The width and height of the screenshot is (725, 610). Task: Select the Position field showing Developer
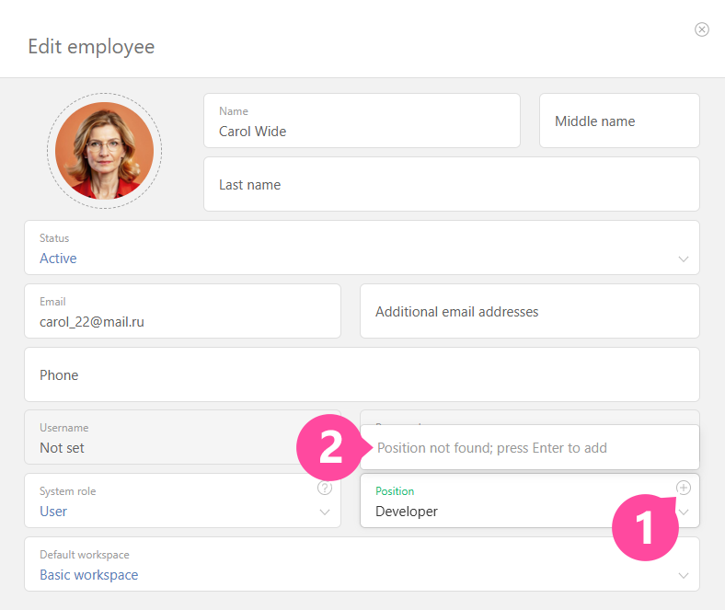(x=515, y=511)
